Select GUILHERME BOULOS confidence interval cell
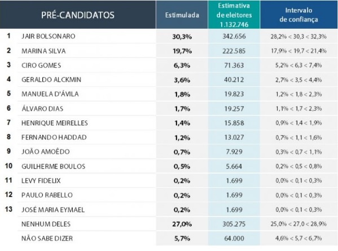This screenshot has width=338, height=251. pos(299,166)
